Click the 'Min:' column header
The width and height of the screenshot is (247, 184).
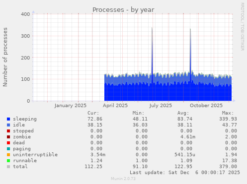(138, 113)
